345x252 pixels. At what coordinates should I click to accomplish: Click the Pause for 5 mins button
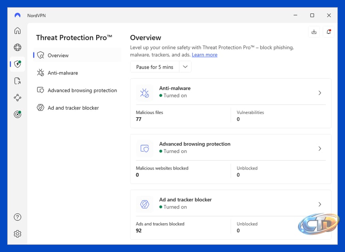(155, 67)
